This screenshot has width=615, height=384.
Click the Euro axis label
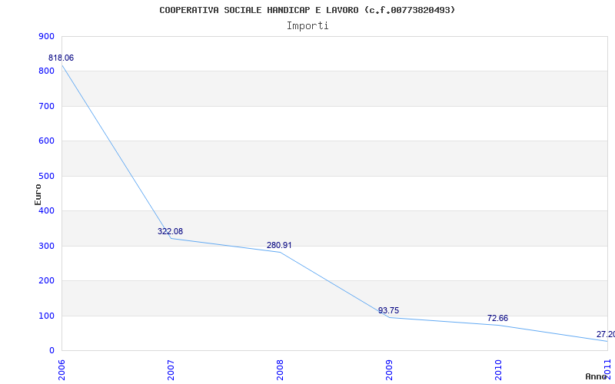(38, 194)
